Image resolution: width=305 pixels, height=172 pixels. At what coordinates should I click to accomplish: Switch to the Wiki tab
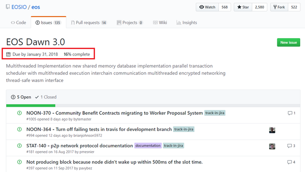point(160,22)
